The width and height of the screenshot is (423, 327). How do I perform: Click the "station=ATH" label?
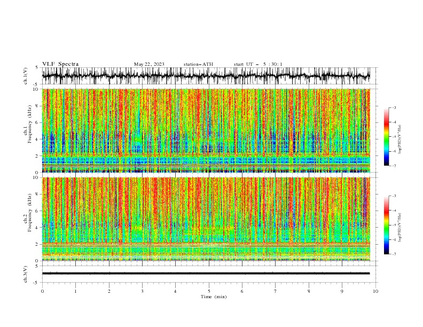coord(198,64)
